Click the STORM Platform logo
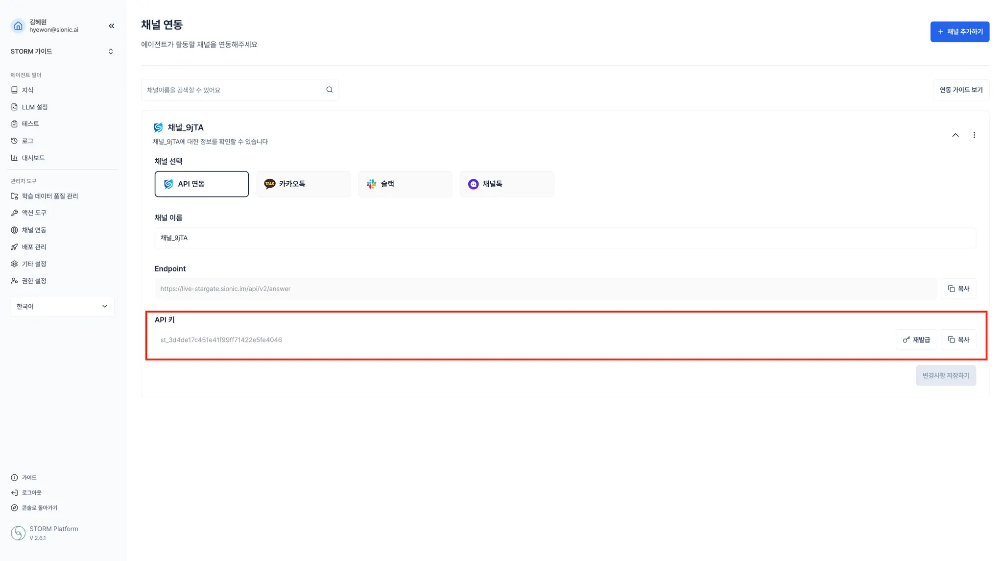 pos(18,533)
